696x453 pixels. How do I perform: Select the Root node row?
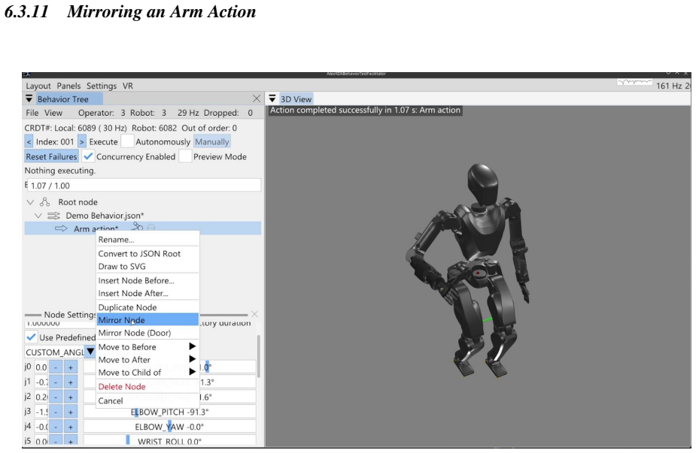(142, 202)
